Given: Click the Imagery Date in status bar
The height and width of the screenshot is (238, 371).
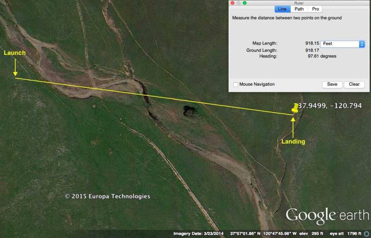Looking at the screenshot, I should [198, 234].
